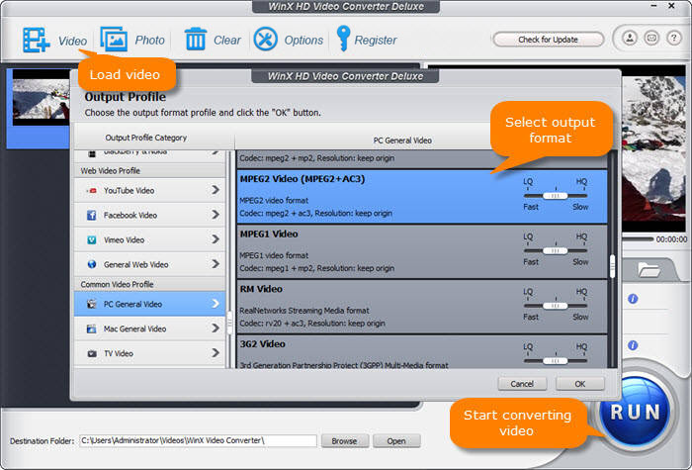Viewport: 692px width, 470px height.
Task: Click the Mac General Video icon
Action: [x=91, y=329]
